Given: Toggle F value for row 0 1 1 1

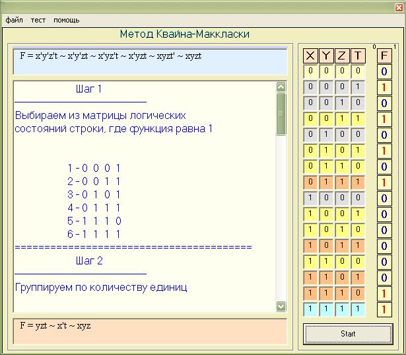Looking at the screenshot, I should tap(384, 182).
